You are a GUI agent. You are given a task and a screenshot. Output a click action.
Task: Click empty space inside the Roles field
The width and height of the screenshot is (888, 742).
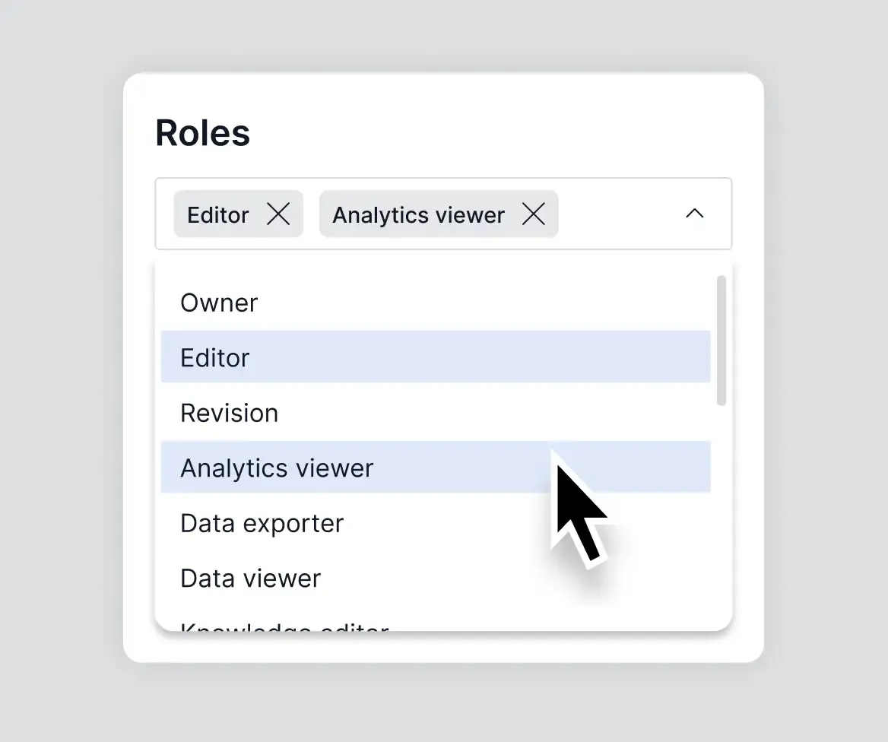pos(616,214)
